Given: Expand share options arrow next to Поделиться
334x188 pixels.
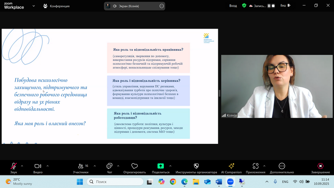Looking at the screenshot, I should [x=170, y=166].
